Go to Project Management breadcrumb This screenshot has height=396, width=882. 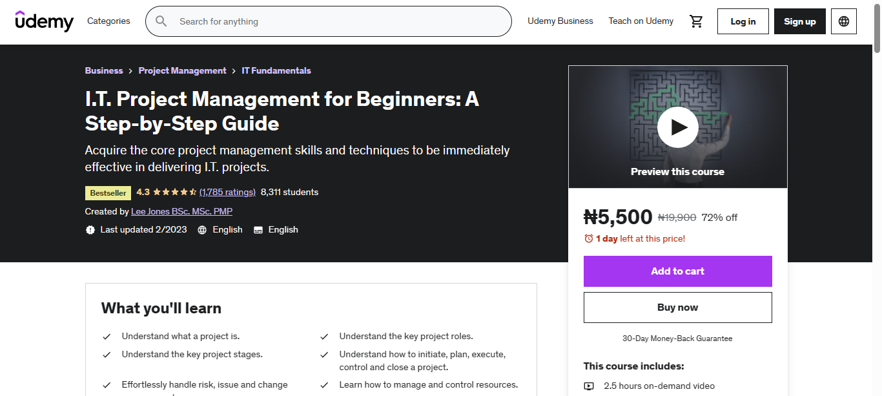183,70
